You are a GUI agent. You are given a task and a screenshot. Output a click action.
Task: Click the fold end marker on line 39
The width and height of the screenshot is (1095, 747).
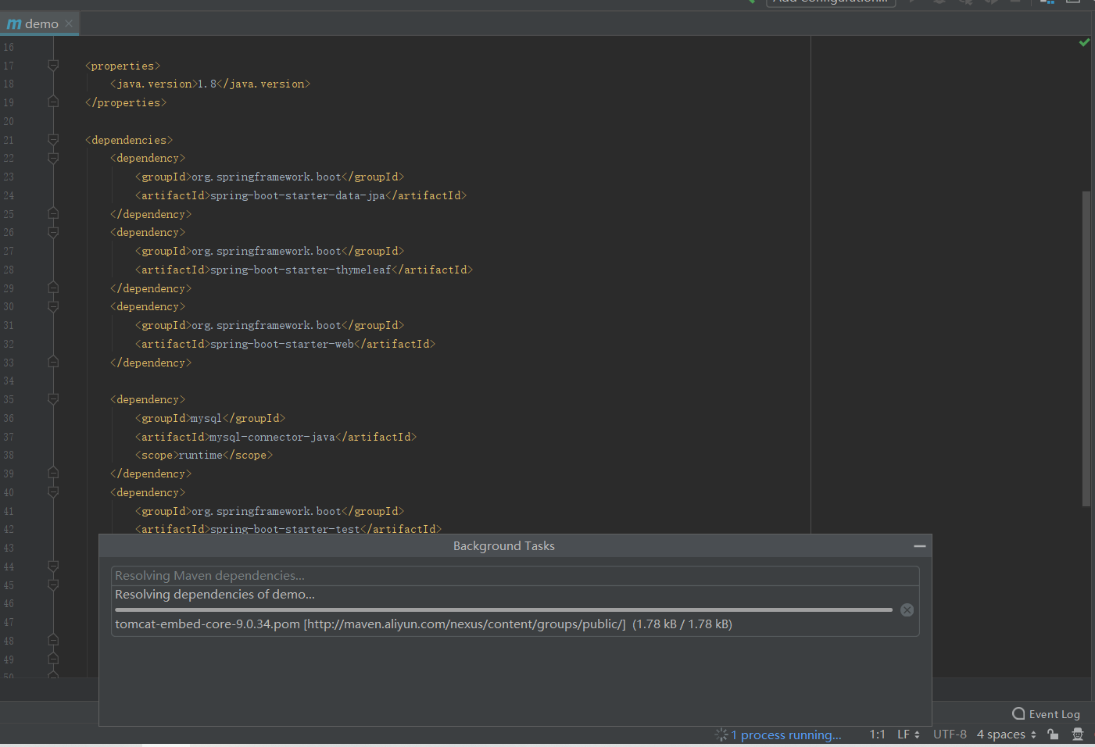[x=53, y=474]
